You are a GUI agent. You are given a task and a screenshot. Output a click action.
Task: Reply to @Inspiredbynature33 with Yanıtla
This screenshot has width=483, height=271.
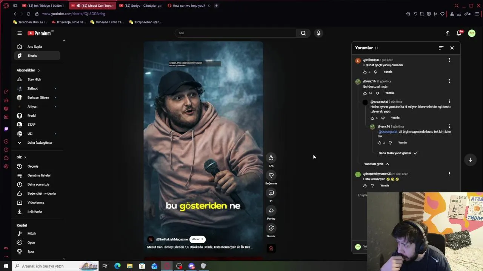[x=385, y=186]
